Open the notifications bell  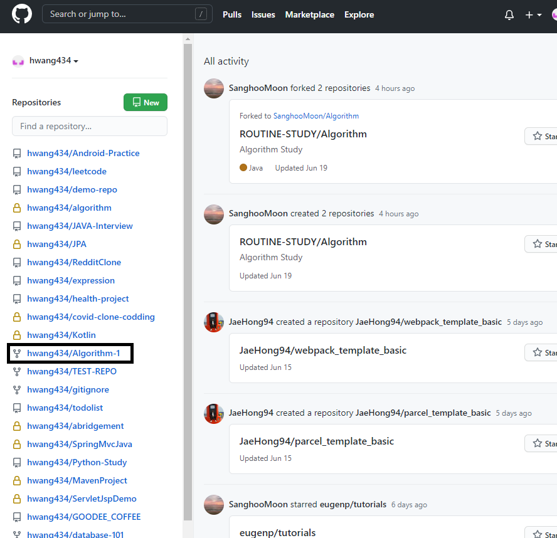pyautogui.click(x=509, y=15)
